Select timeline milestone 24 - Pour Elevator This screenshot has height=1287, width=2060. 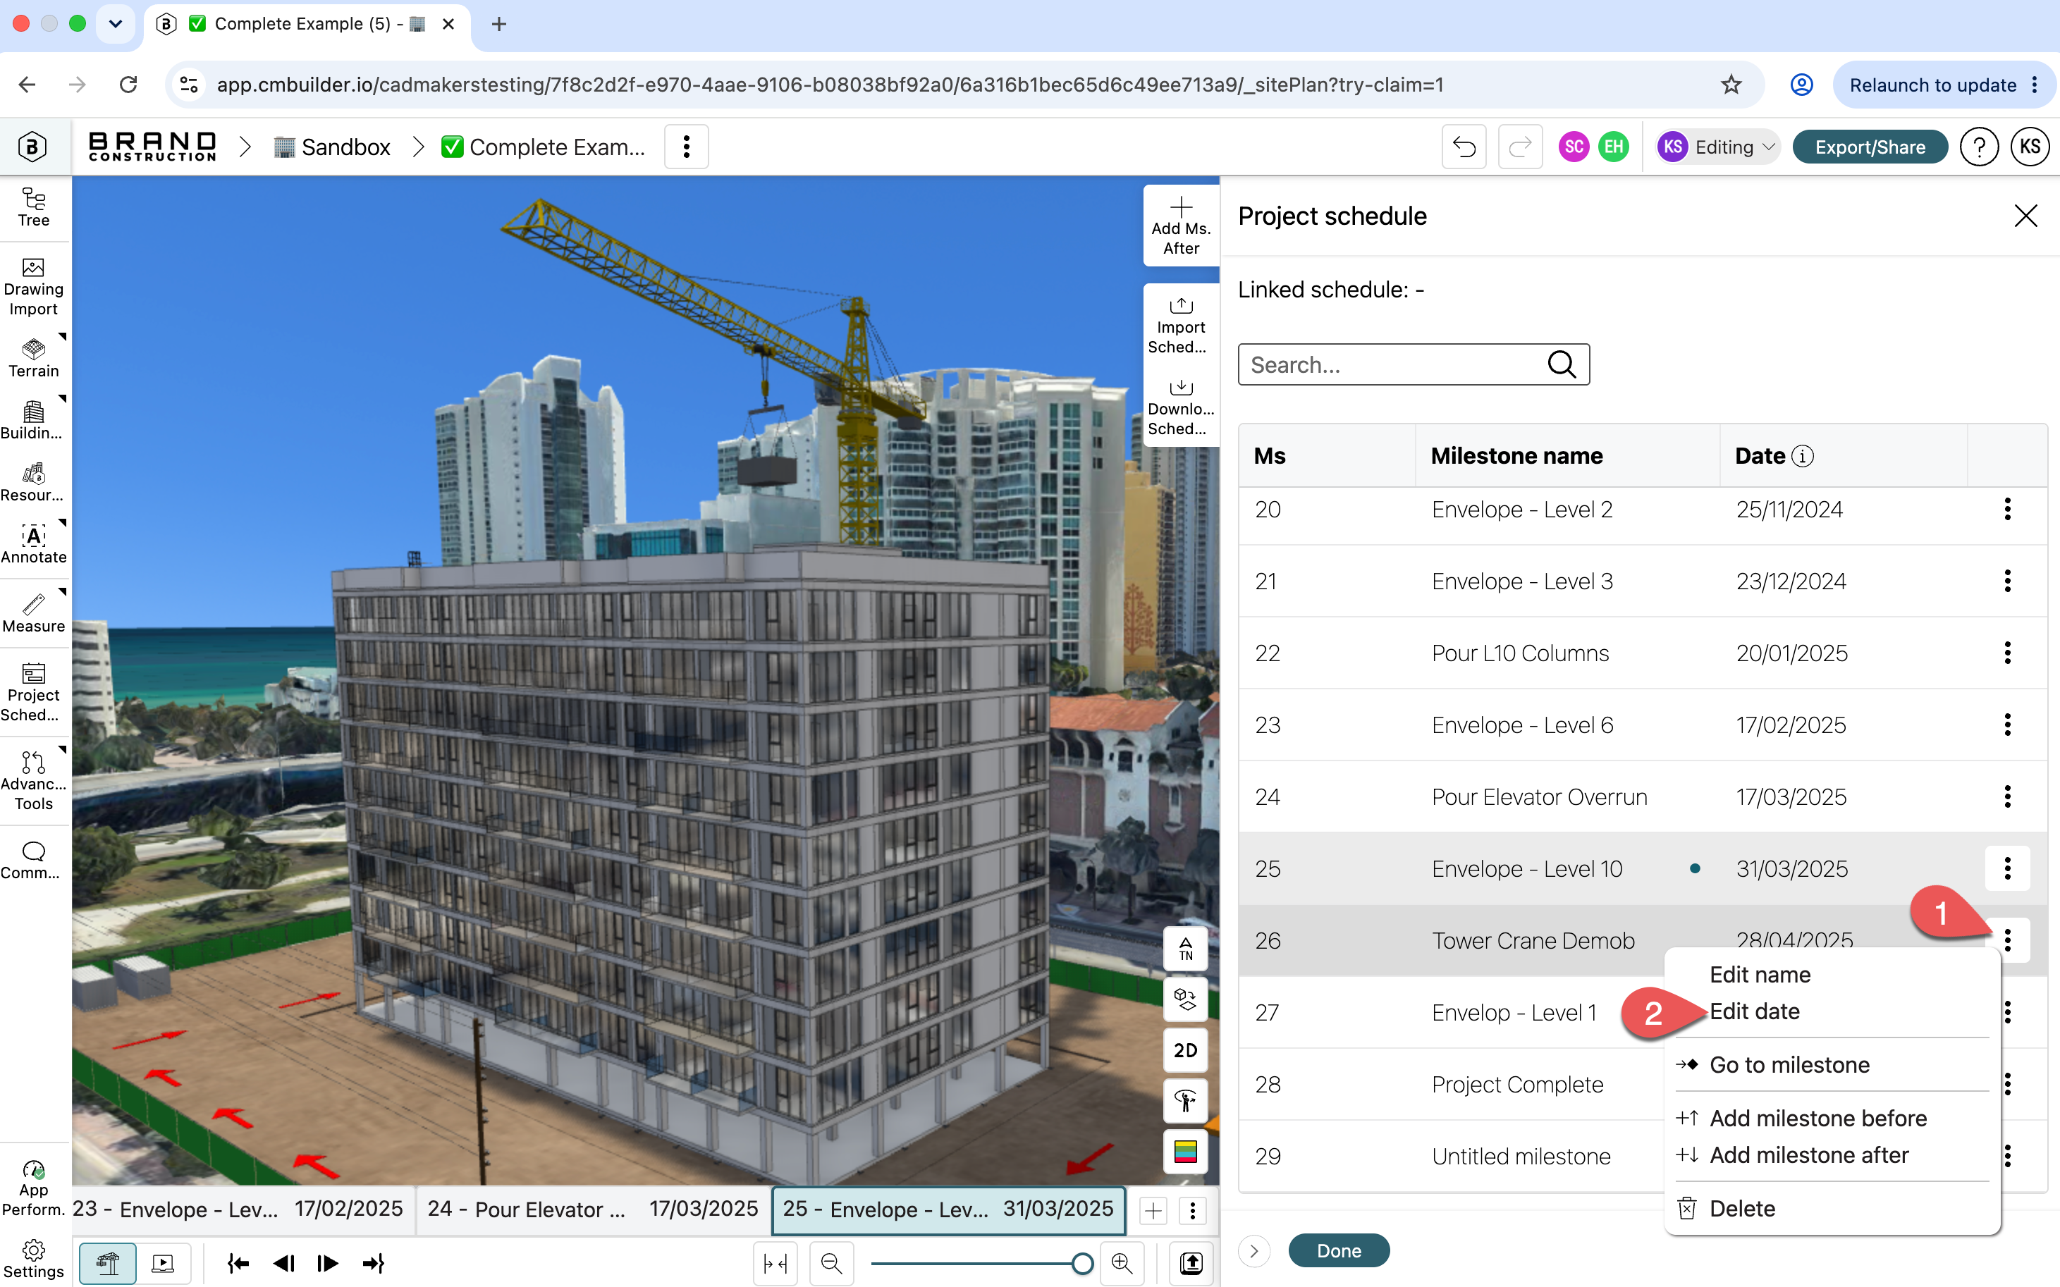click(x=594, y=1209)
